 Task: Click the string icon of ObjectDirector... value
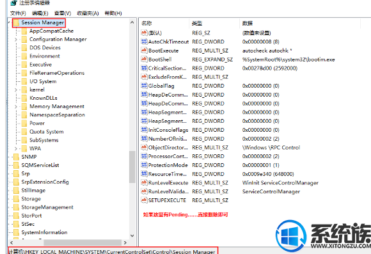pos(144,148)
